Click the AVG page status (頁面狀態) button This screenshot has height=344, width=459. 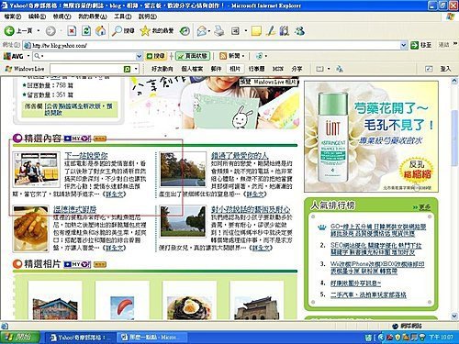193,56
